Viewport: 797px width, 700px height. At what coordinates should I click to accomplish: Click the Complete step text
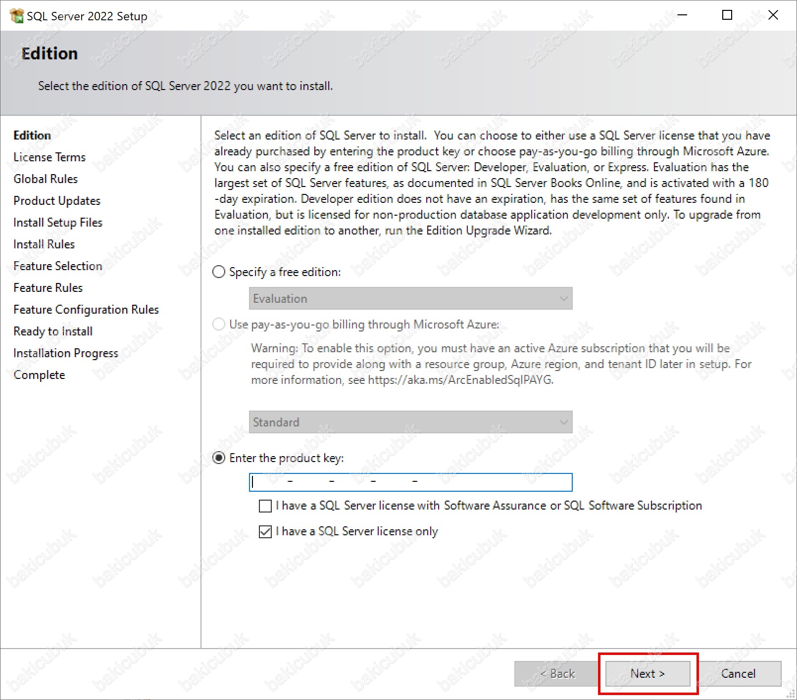point(39,375)
